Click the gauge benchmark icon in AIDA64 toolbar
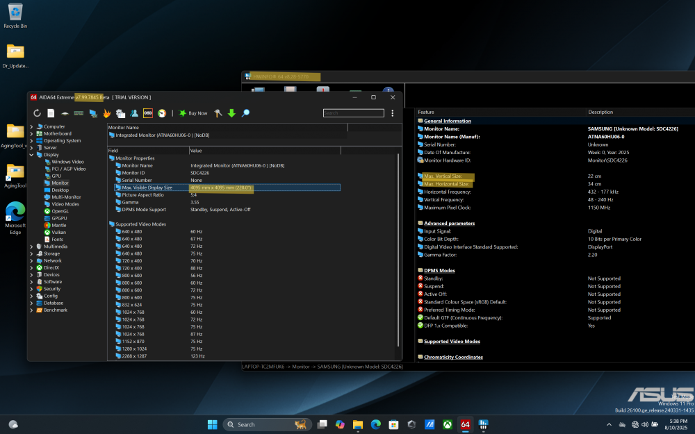 (162, 113)
